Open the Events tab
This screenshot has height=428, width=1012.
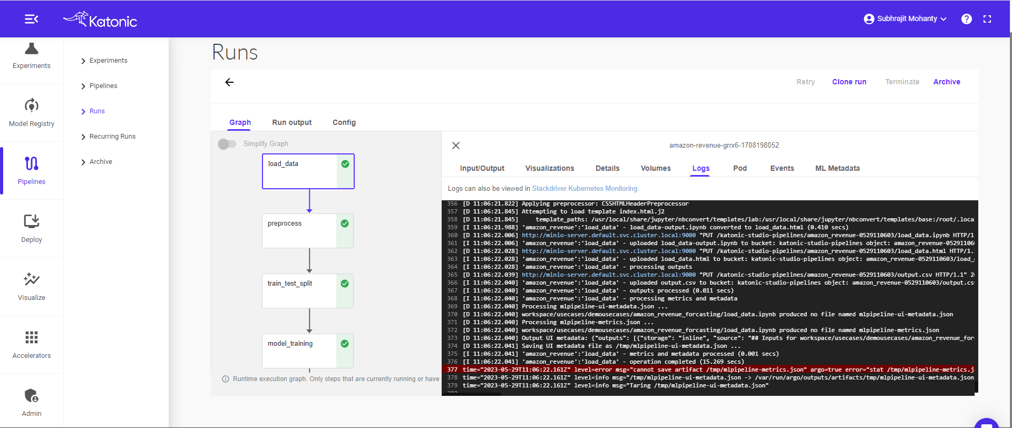[782, 168]
